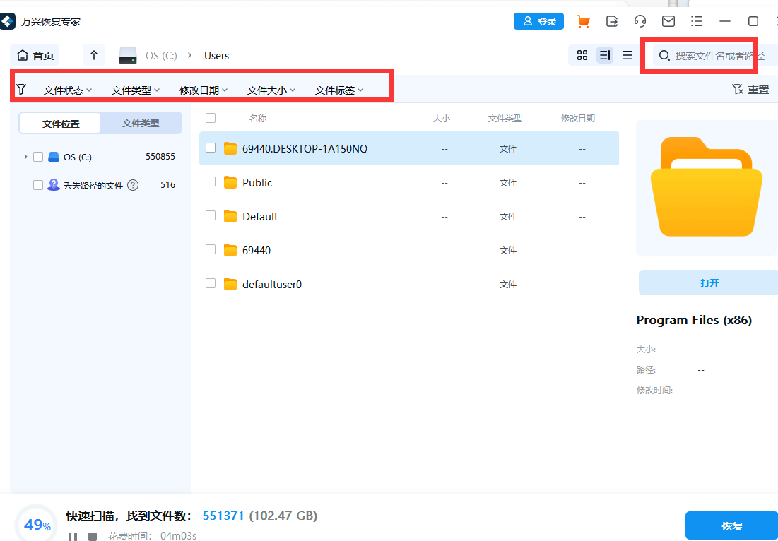
Task: Open the mail feedback icon
Action: [668, 21]
